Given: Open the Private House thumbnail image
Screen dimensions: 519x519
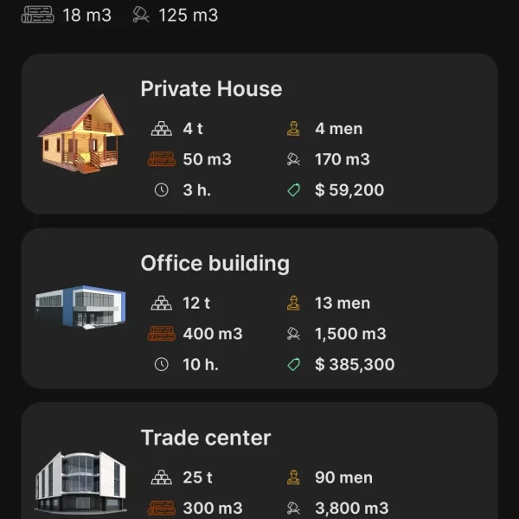Looking at the screenshot, I should tap(80, 134).
